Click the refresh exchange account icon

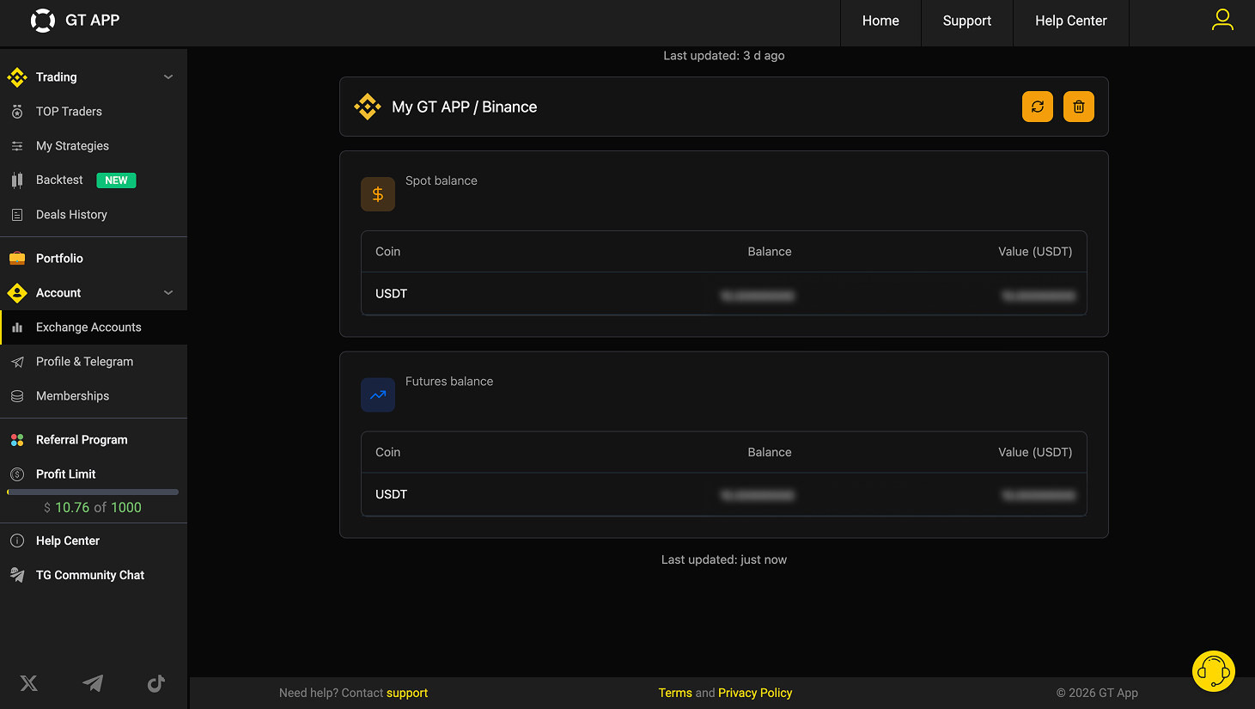pyautogui.click(x=1037, y=107)
